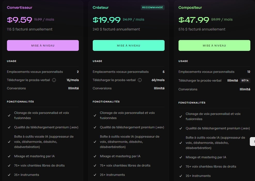Screen dimensions: 255x181
Task: Open the partially visible widget tab at right edge
Action: pyautogui.click(x=253, y=141)
